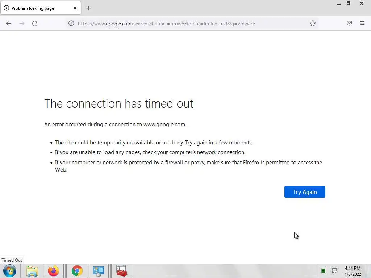The height and width of the screenshot is (278, 371).
Task: Close the Problem loading page tab
Action: tap(75, 8)
